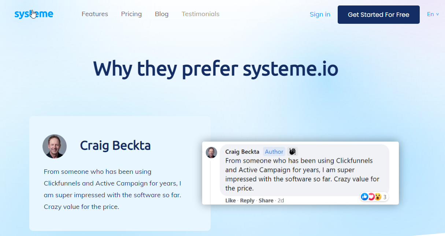Viewport: 445px width, 236px height.
Task: Click Craig Beckta name in comment
Action: (242, 151)
